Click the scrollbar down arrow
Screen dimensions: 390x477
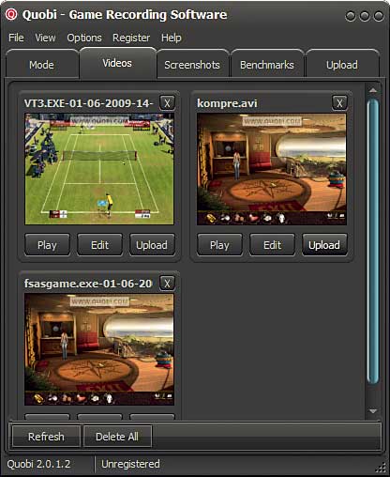373,410
